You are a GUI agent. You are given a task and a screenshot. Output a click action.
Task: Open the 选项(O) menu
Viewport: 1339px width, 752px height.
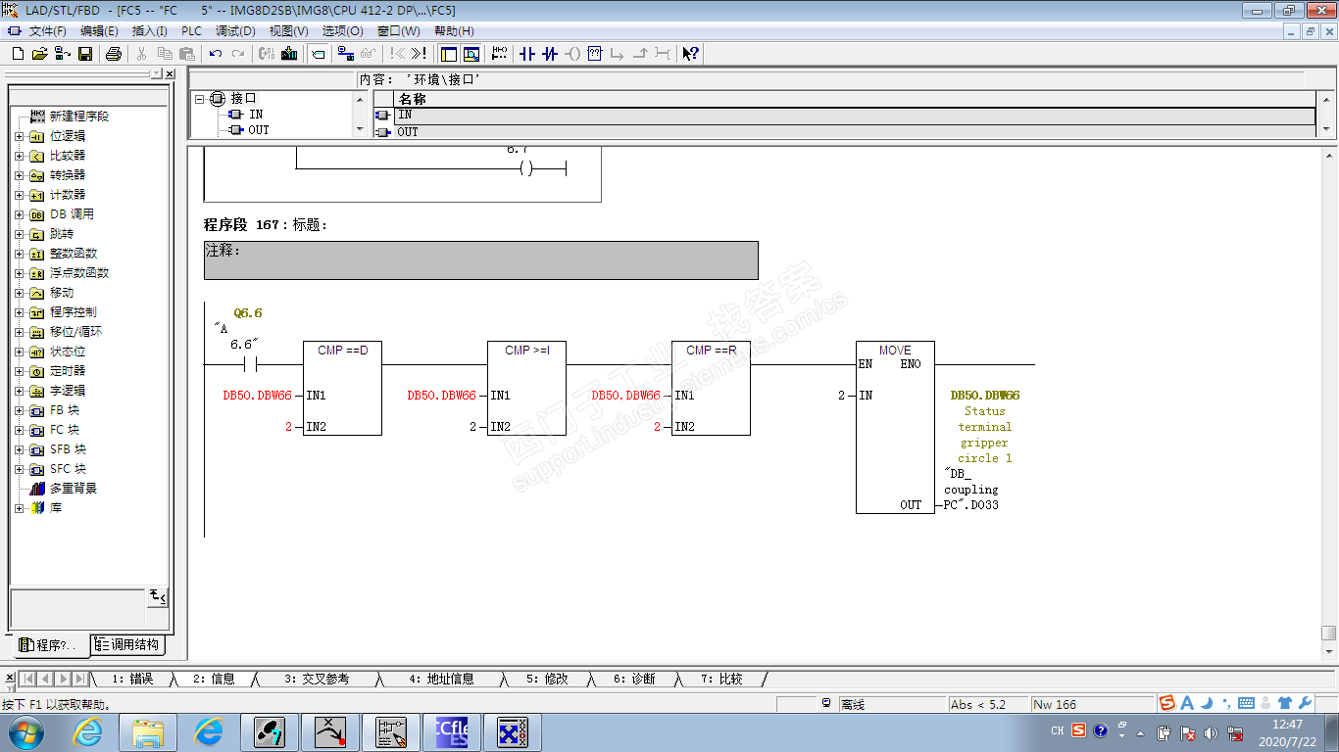(342, 31)
